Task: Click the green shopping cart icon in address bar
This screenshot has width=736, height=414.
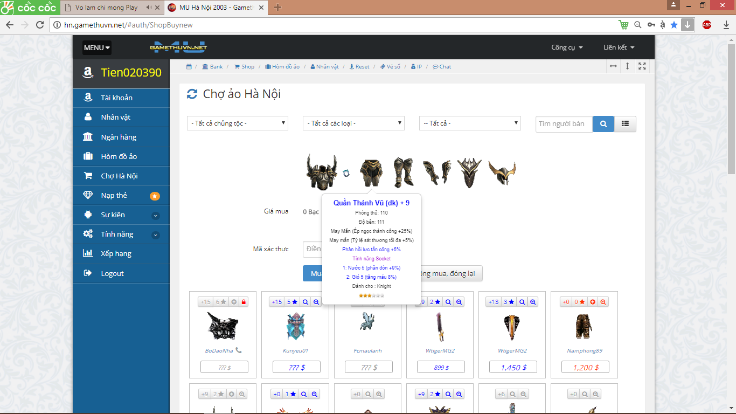Action: click(623, 25)
